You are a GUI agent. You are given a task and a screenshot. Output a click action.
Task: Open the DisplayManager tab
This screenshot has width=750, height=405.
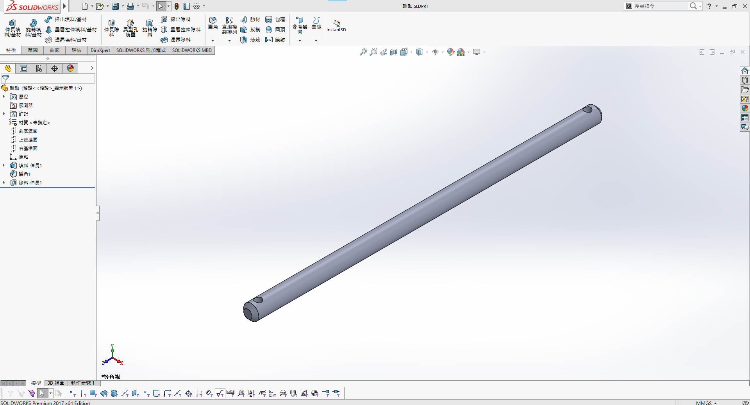[70, 68]
